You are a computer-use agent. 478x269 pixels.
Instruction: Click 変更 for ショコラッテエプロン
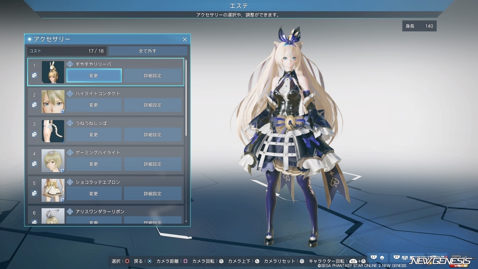(x=94, y=194)
